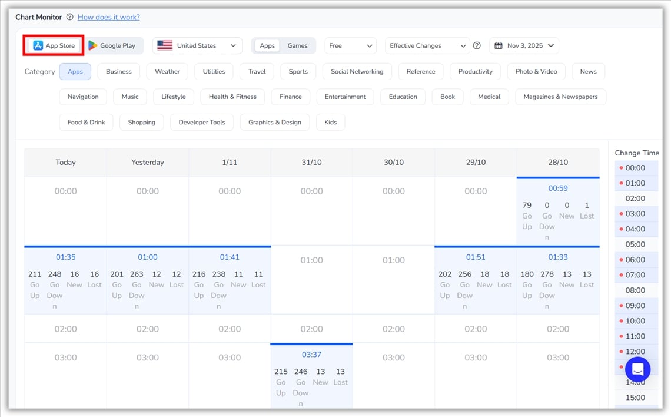Toggle to the Games segment
Image resolution: width=671 pixels, height=417 pixels.
pyautogui.click(x=297, y=45)
